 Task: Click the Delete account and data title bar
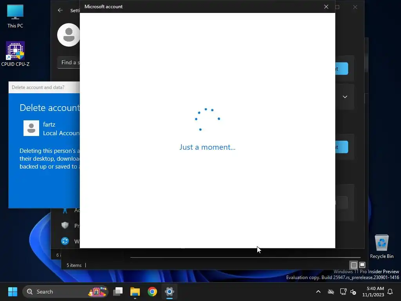coord(44,87)
